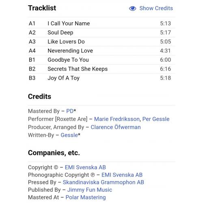The width and height of the screenshot is (203, 203).
Task: Select track B3 Joy Of A Toy
Action: click(101, 78)
